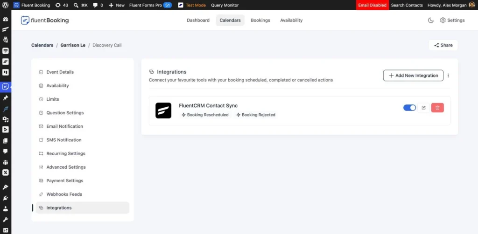Switch to the Bookings tab
The width and height of the screenshot is (478, 234).
(260, 21)
